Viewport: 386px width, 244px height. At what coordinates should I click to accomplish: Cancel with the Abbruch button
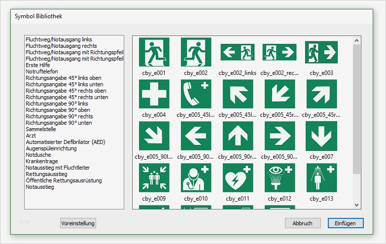303,223
